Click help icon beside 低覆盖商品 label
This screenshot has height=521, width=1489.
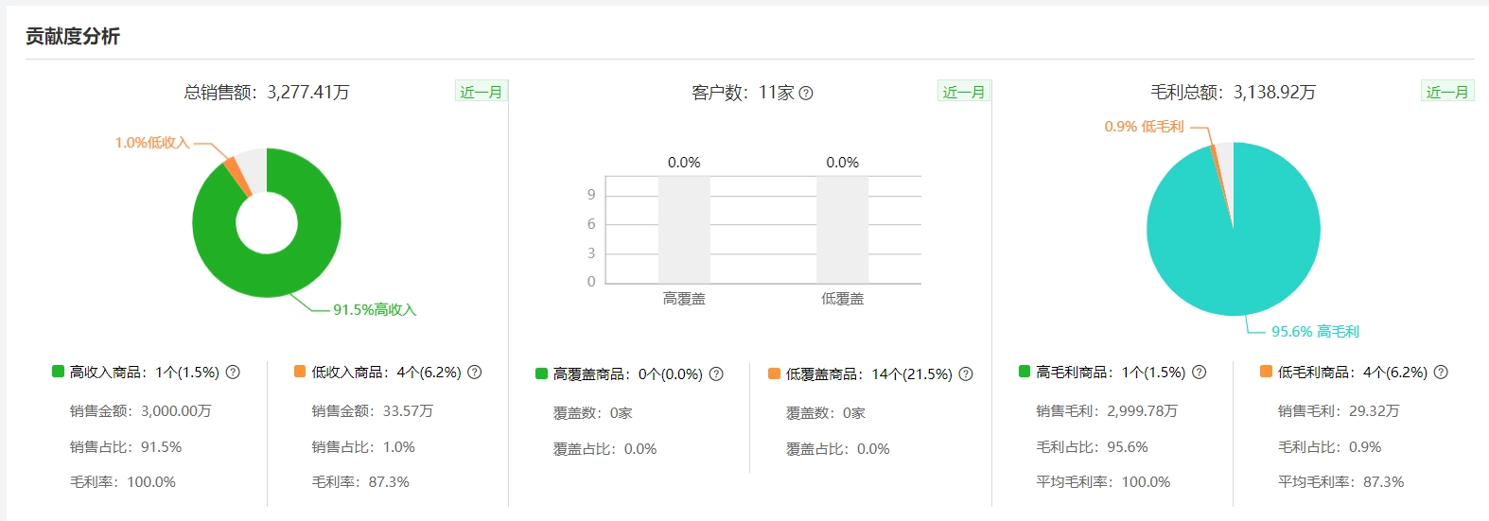pos(966,374)
